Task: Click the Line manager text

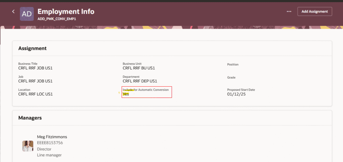Action: click(x=50, y=155)
